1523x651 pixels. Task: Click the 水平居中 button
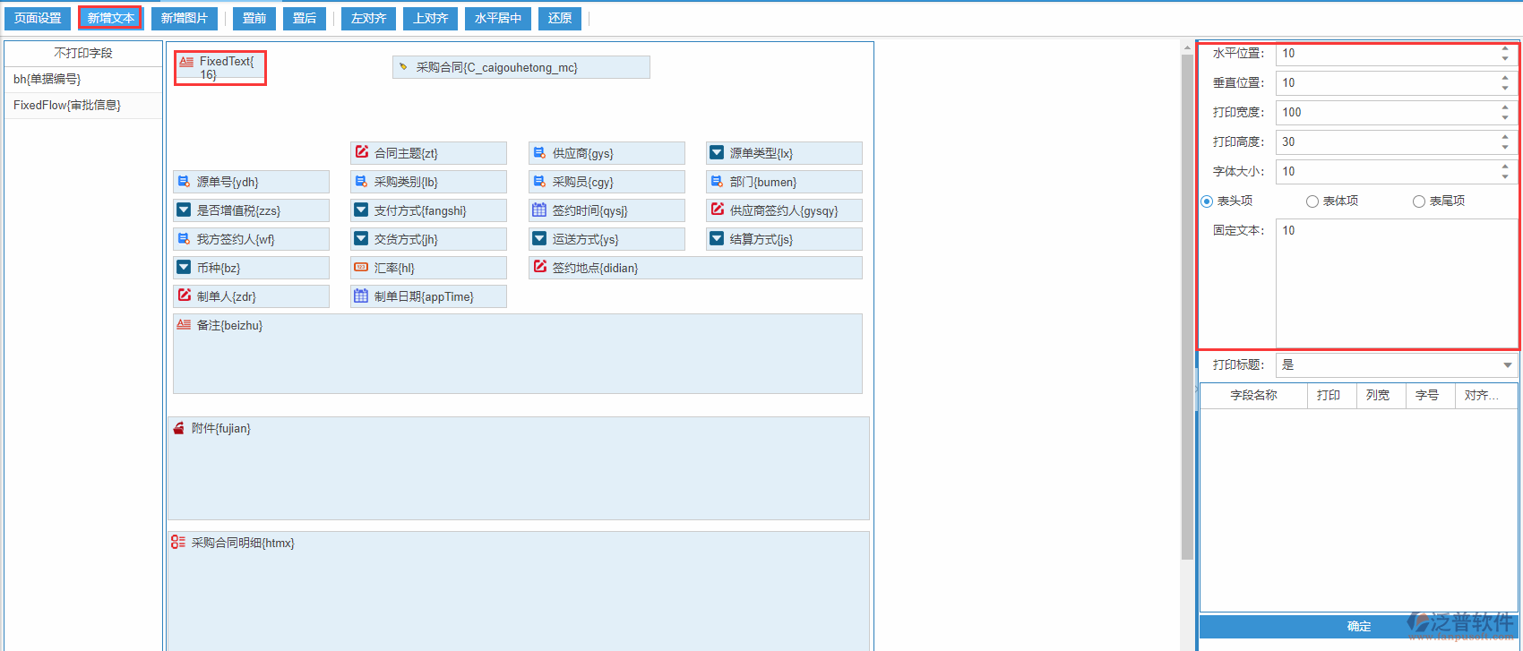click(x=498, y=18)
